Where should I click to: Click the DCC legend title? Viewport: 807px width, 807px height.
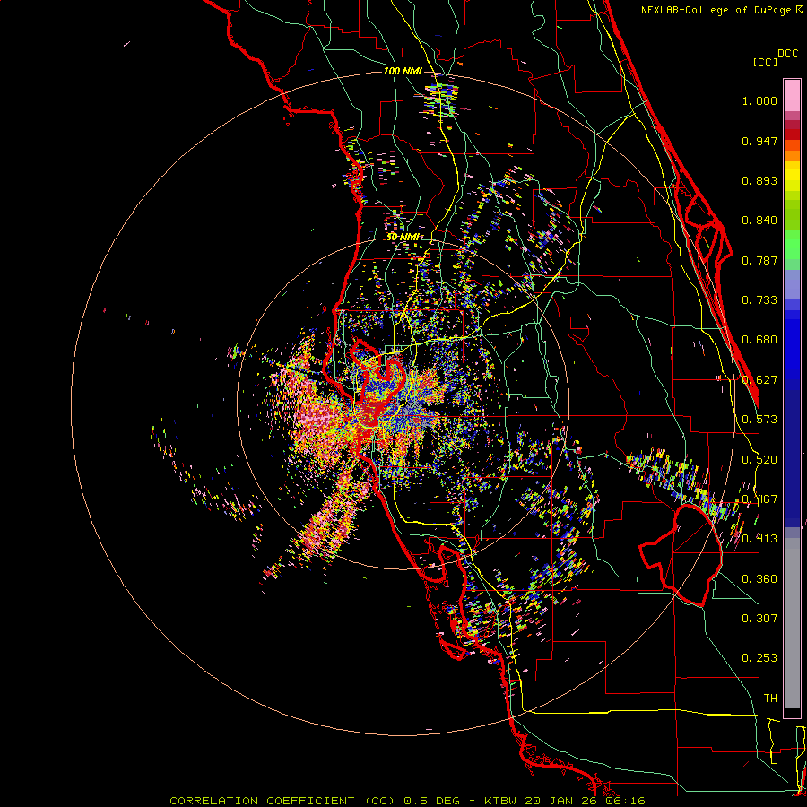(x=787, y=54)
